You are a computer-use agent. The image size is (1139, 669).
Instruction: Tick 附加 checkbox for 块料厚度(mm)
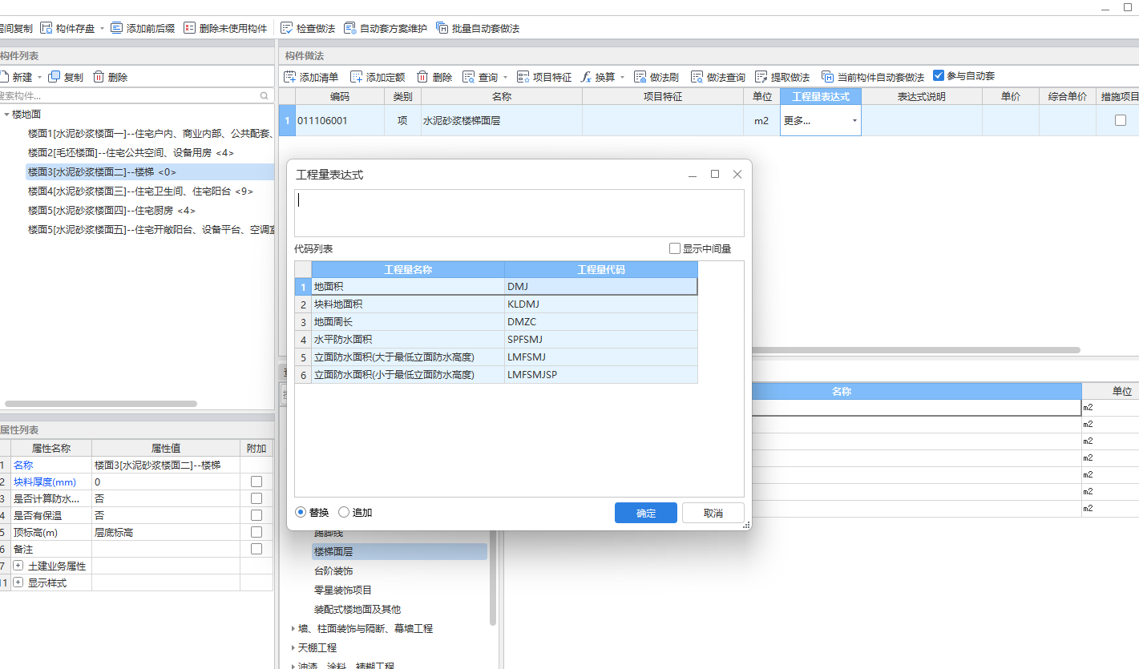(x=256, y=482)
